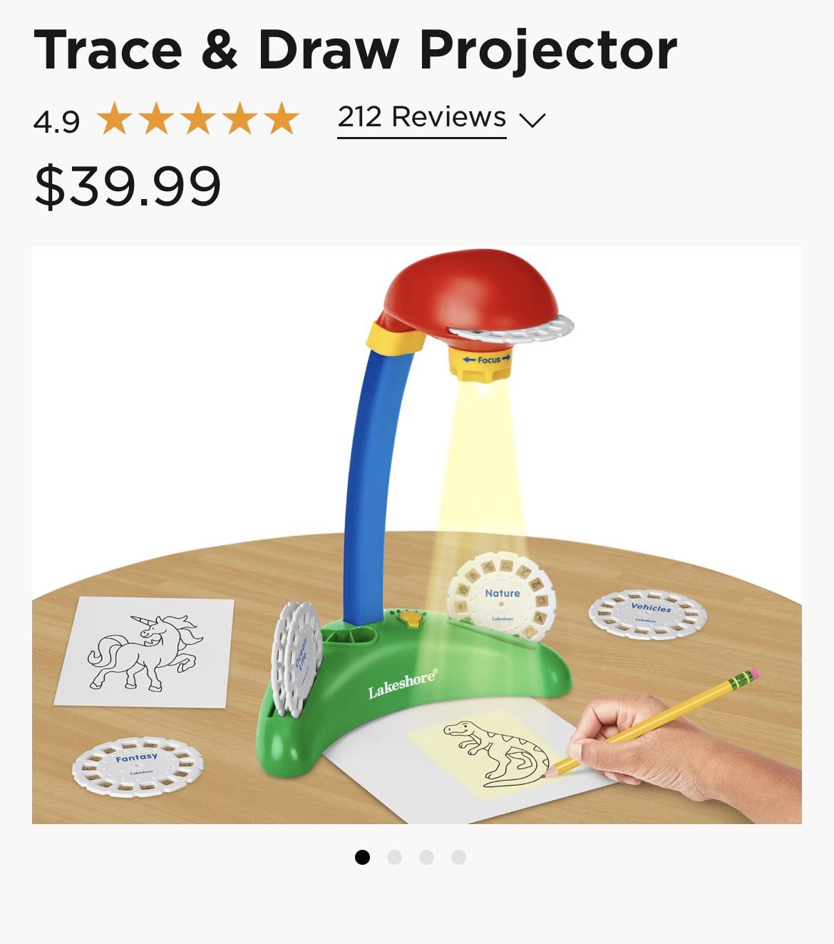Click the third orange rating star
This screenshot has height=944, width=834.
198,119
